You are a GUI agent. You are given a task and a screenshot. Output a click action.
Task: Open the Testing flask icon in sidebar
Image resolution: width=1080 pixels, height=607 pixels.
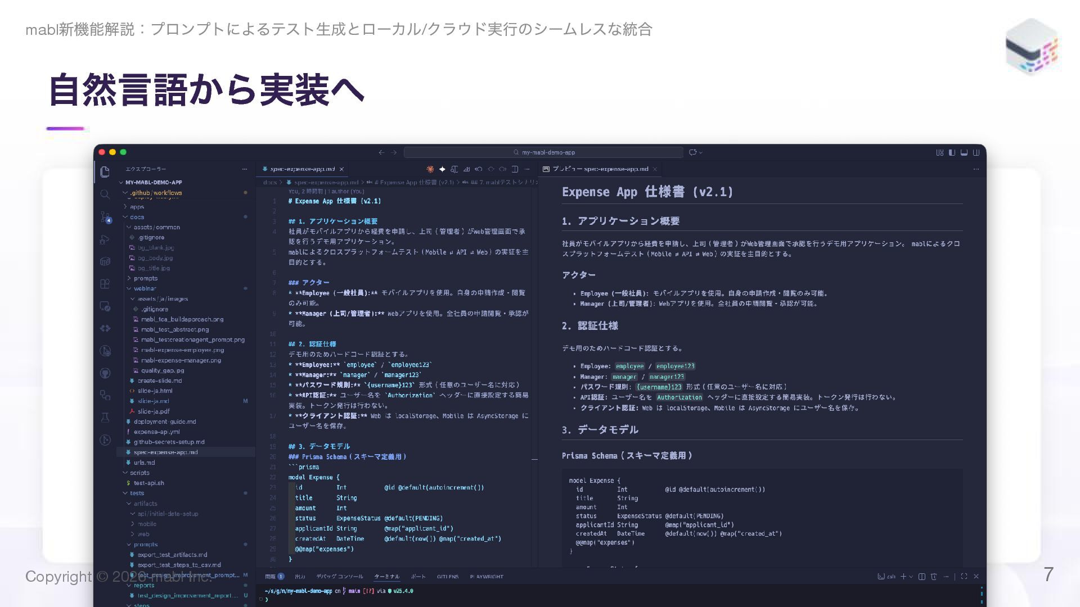click(105, 418)
